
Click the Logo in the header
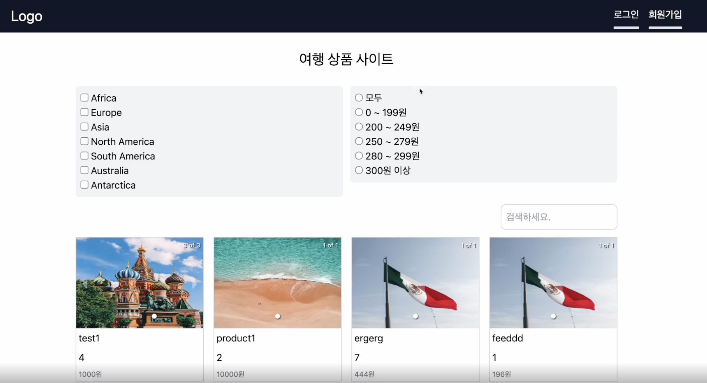27,16
